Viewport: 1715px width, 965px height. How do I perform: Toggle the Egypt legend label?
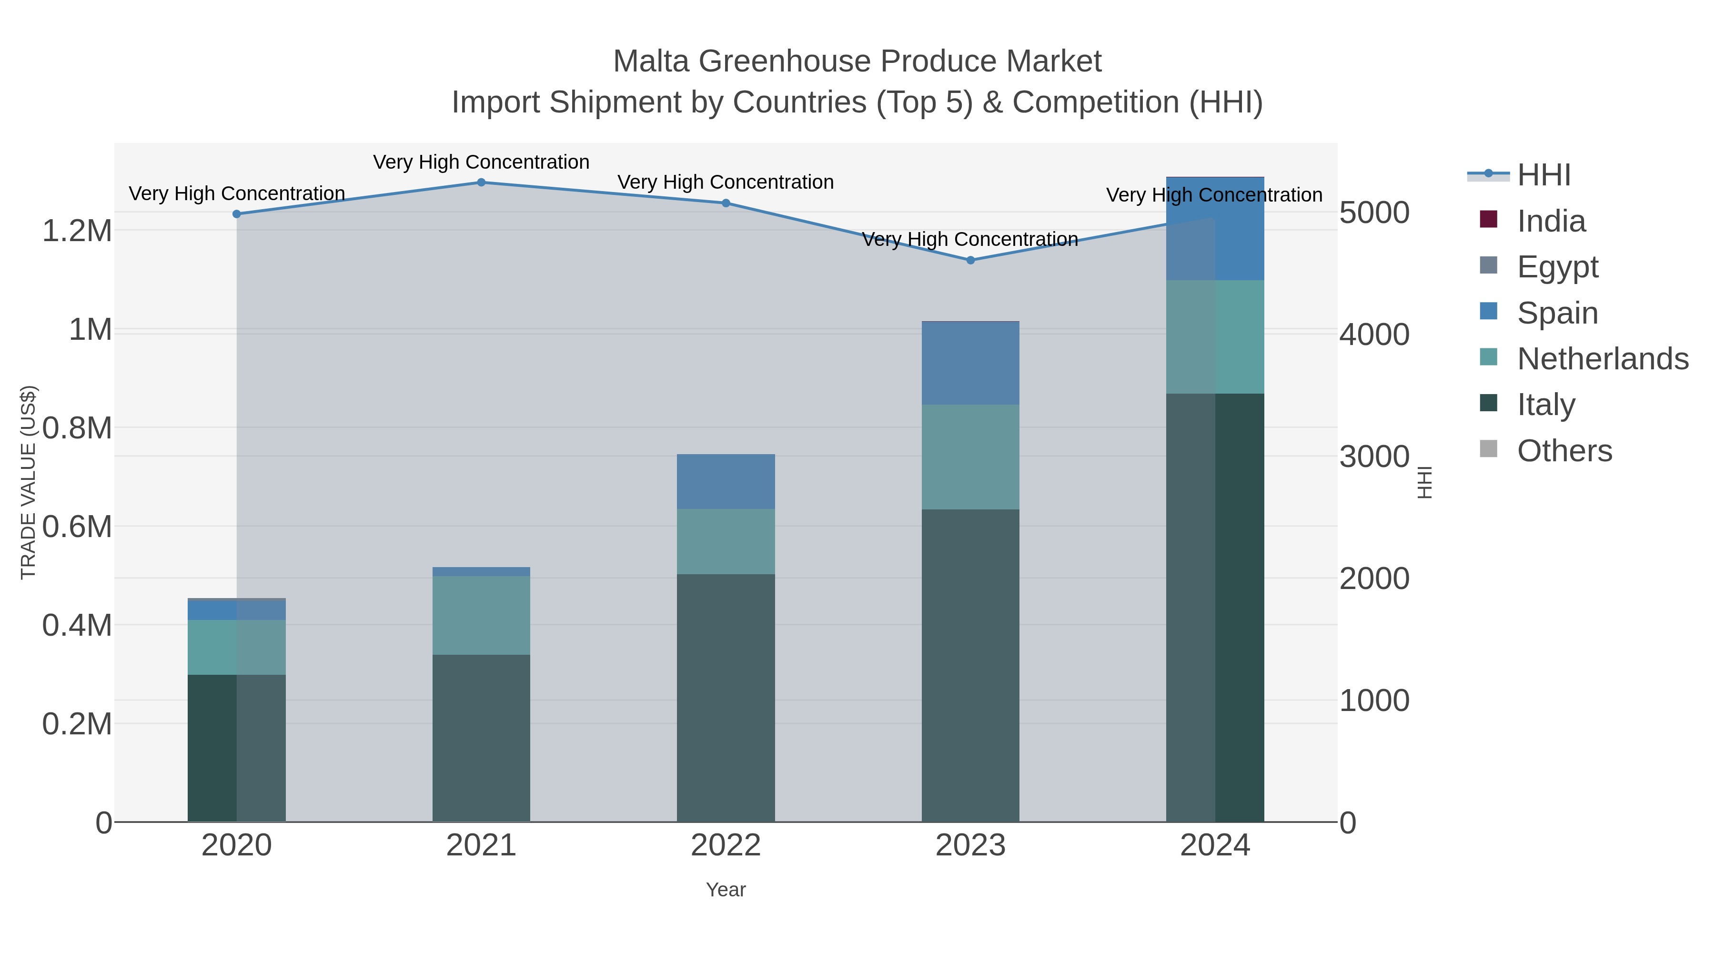tap(1557, 267)
